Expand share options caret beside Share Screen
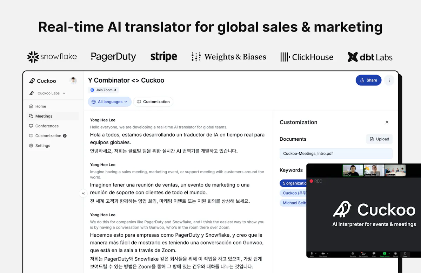Screen dimensions: 421x273 pyautogui.click(x=389, y=253)
